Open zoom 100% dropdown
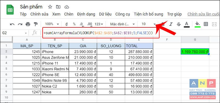The image size is (220, 103). pos(52,24)
